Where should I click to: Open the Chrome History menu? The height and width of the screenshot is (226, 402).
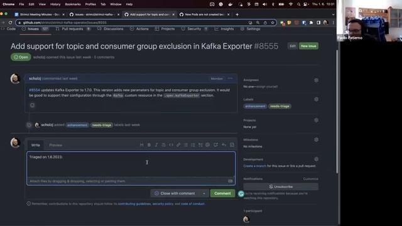(55, 4)
